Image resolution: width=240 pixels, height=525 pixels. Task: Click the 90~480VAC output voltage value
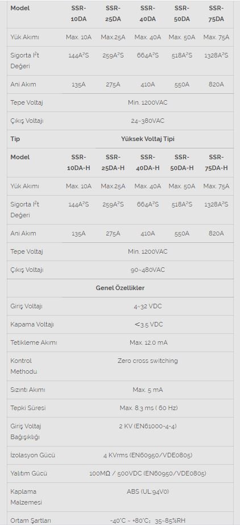(x=148, y=270)
